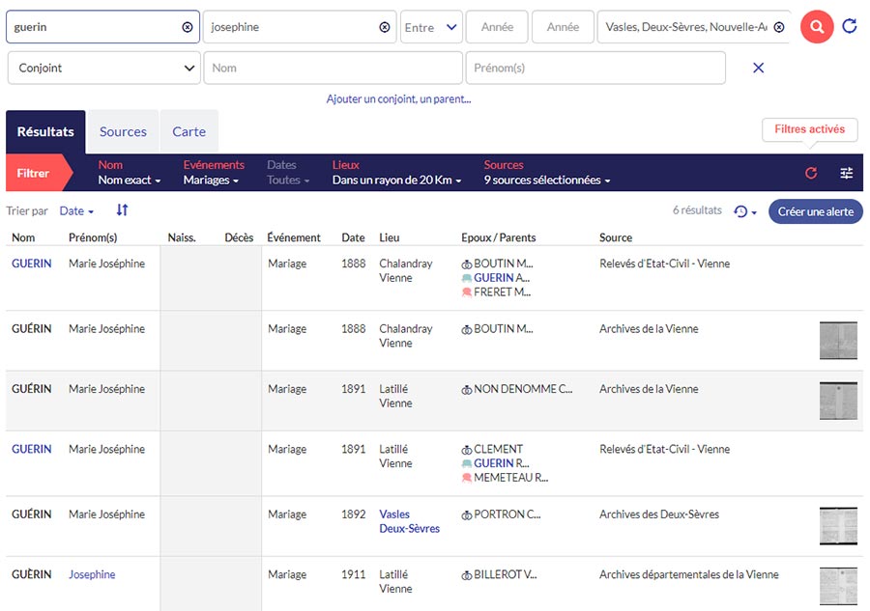Viewport: 870px width, 611px height.
Task: Open the 'Entre' date range dropdown
Action: pyautogui.click(x=431, y=28)
